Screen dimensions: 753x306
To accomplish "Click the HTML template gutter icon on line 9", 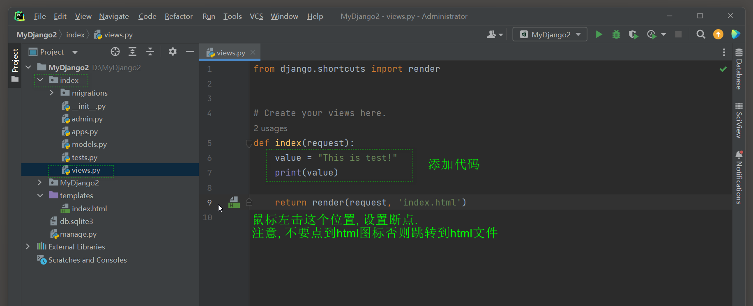I will [234, 202].
